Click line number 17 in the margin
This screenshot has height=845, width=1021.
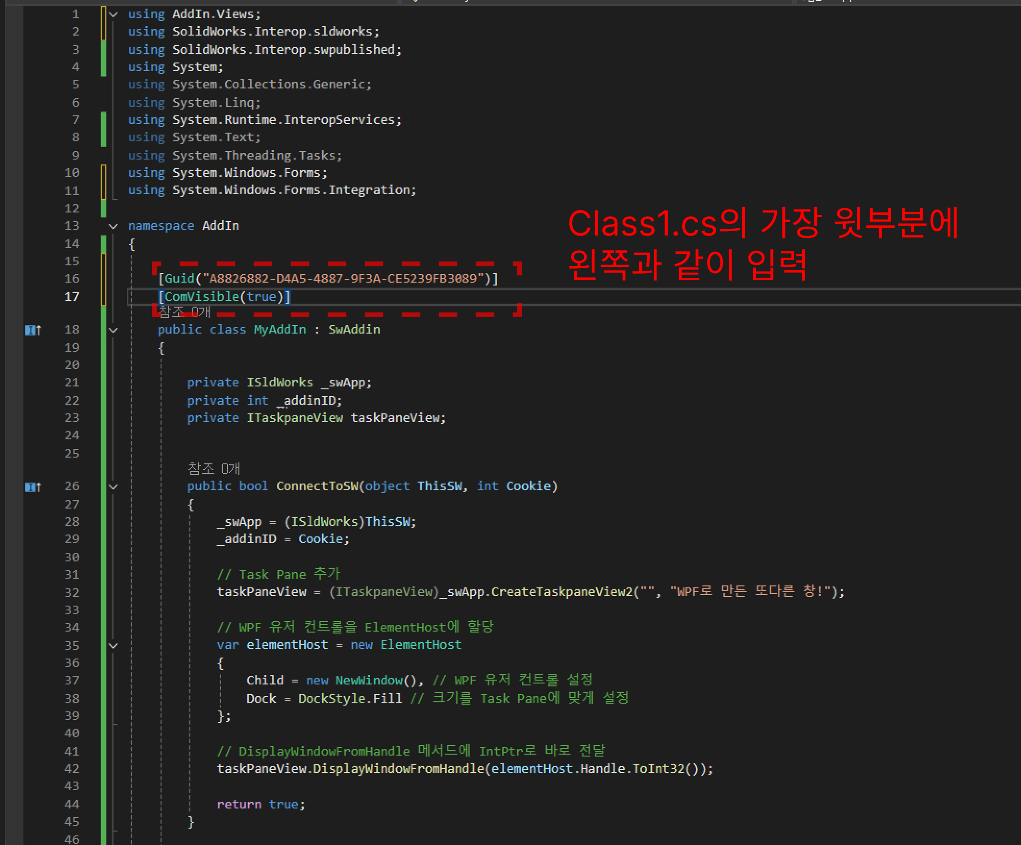coord(72,297)
